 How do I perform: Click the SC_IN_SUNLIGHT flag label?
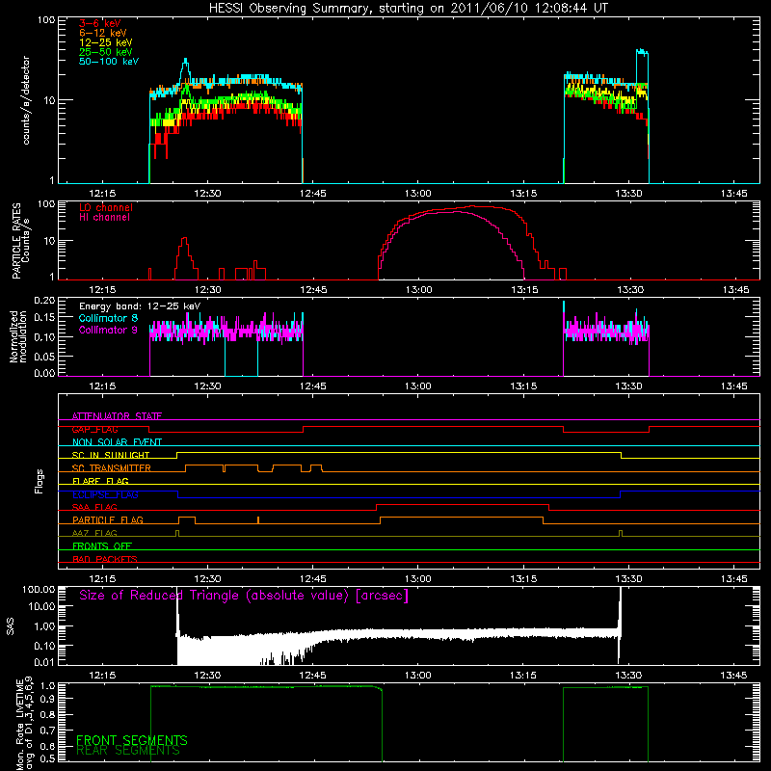pyautogui.click(x=110, y=455)
